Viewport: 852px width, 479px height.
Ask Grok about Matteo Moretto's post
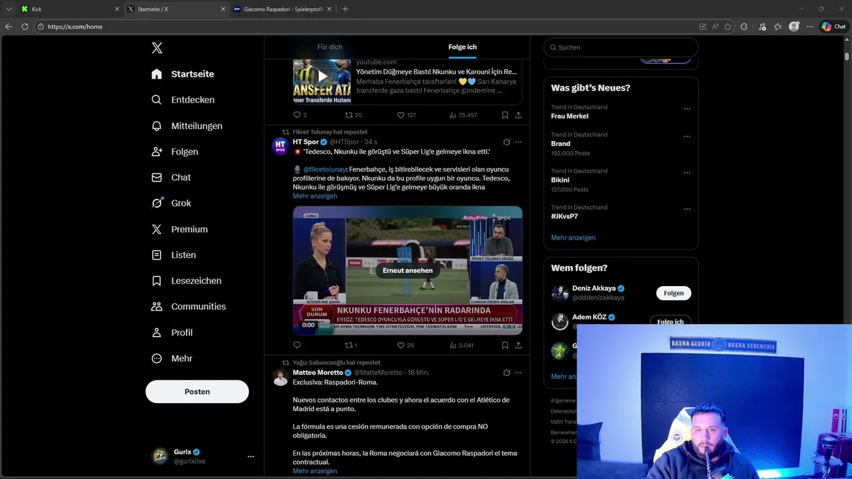tap(507, 373)
